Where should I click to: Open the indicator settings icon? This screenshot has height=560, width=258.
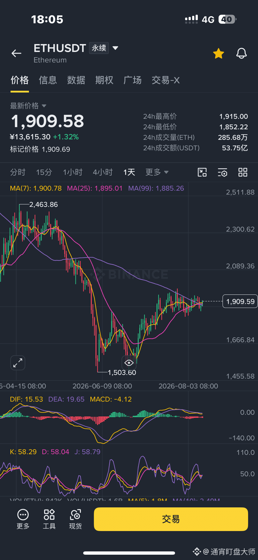[x=222, y=172]
